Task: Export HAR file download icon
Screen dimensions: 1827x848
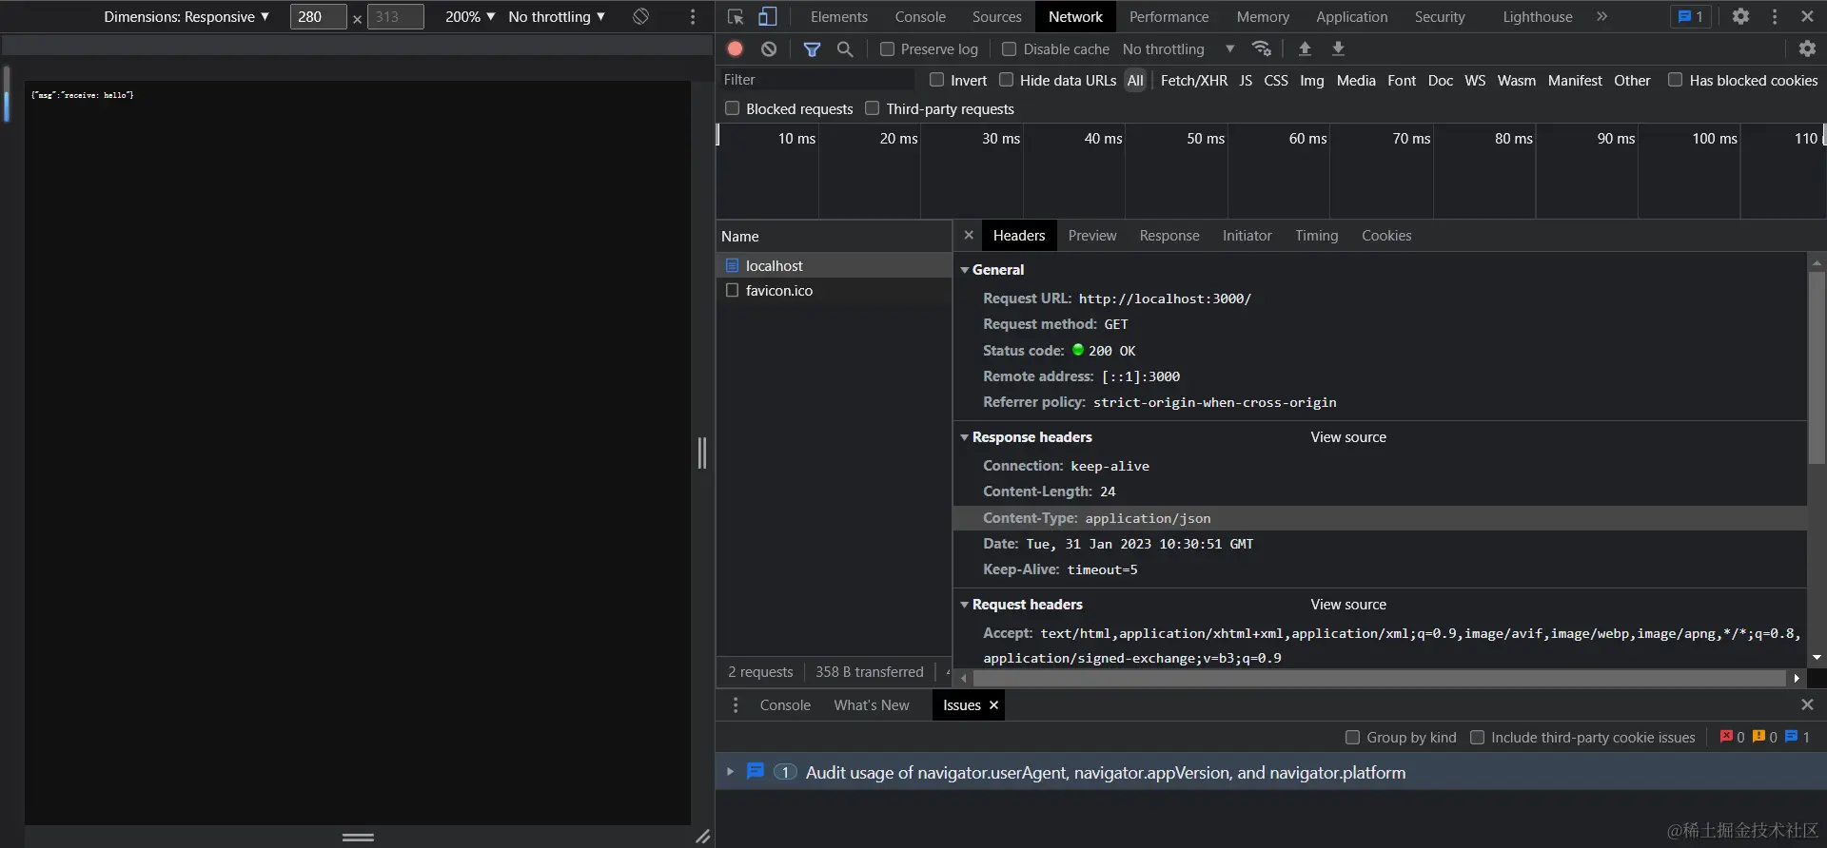Action: coord(1338,48)
